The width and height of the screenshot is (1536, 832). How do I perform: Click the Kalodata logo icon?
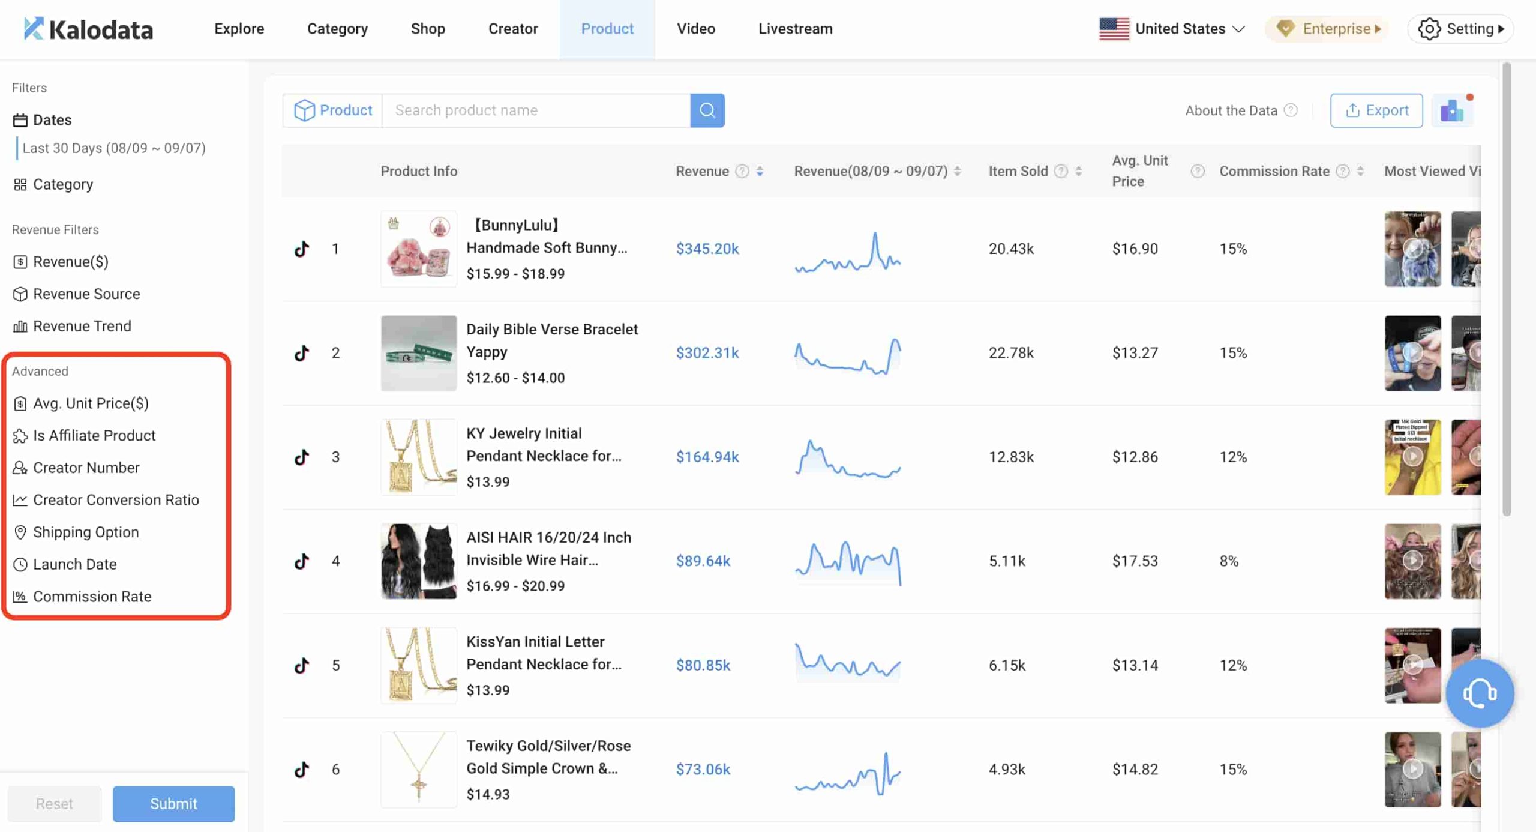click(x=34, y=28)
